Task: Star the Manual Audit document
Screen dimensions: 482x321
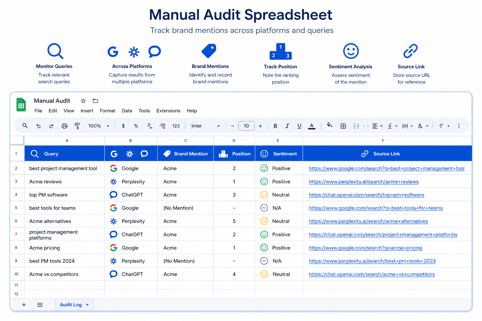Action: 83,101
